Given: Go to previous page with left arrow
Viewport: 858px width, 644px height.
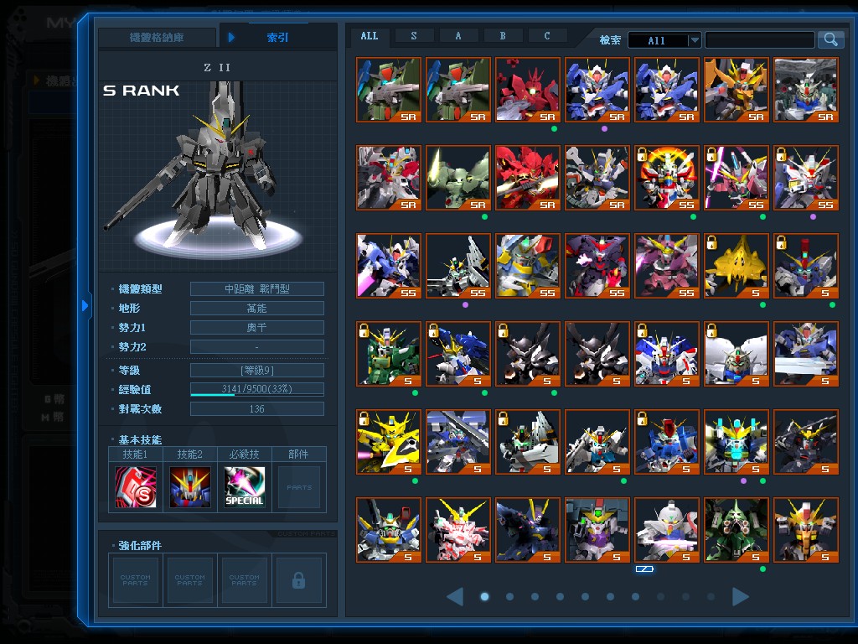Looking at the screenshot, I should [455, 596].
